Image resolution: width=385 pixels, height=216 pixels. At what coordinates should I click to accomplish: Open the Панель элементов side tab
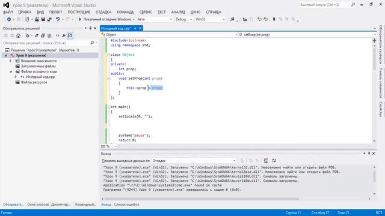click(x=381, y=83)
